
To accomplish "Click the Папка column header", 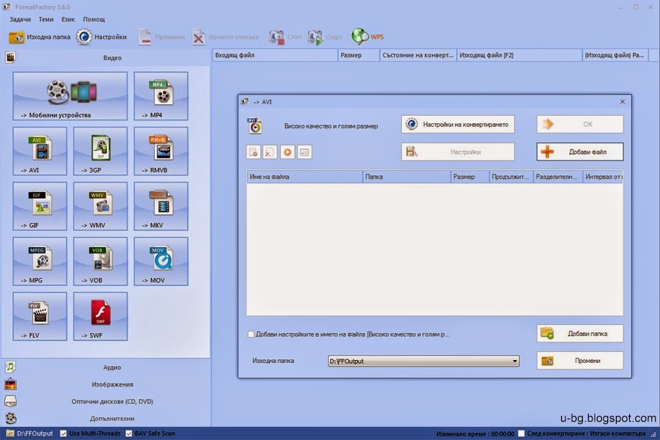I will [x=406, y=177].
